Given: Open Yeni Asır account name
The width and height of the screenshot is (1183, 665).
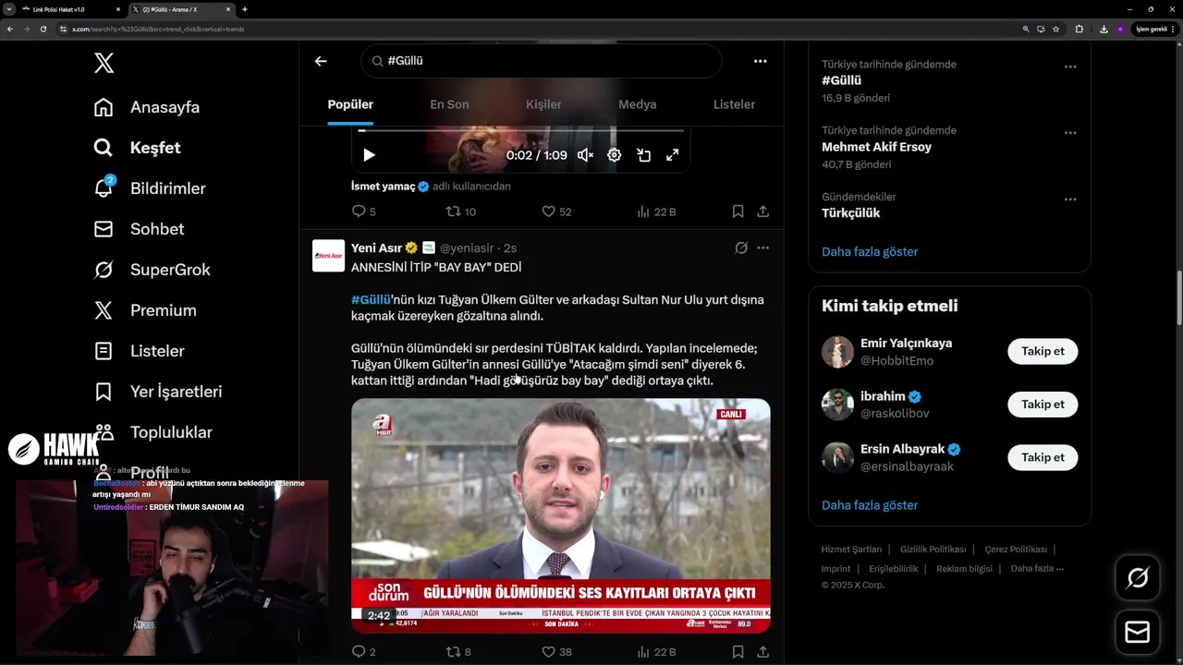Looking at the screenshot, I should click(x=377, y=248).
